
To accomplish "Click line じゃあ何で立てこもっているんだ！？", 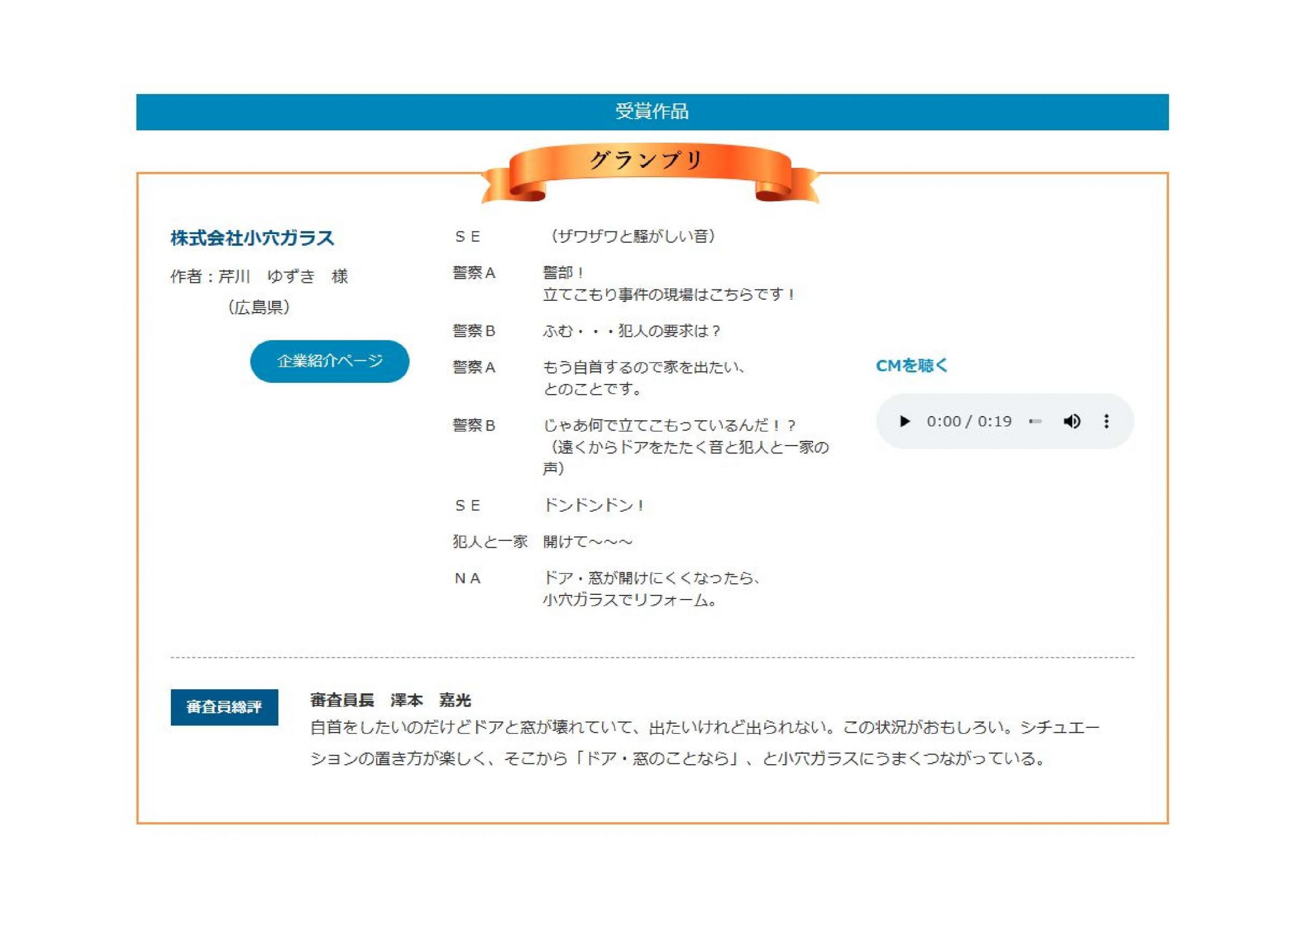I will pos(669,425).
